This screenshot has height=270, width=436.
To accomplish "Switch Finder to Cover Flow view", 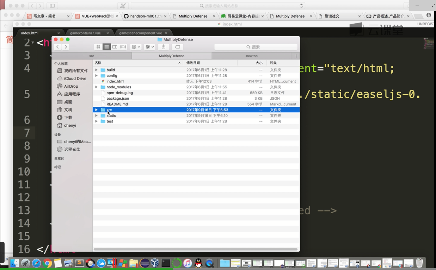I will coord(123,47).
